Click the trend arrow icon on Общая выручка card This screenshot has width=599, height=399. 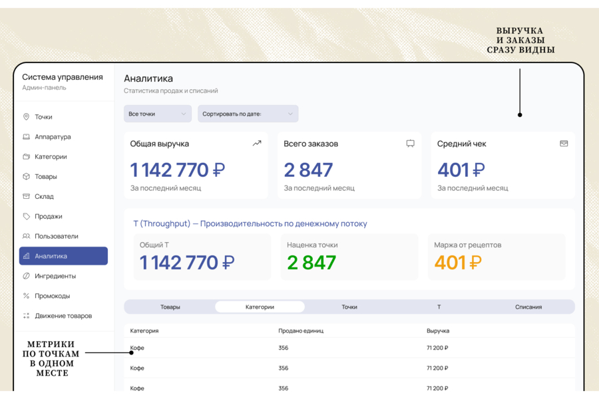[x=257, y=143]
